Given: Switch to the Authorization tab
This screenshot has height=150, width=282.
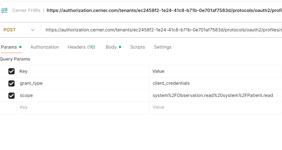Looking at the screenshot, I should [x=44, y=47].
